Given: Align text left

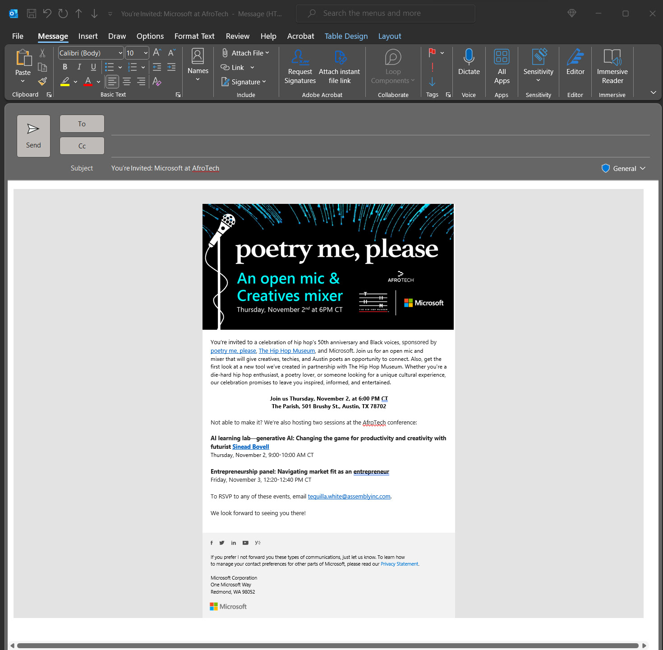Looking at the screenshot, I should tap(112, 82).
